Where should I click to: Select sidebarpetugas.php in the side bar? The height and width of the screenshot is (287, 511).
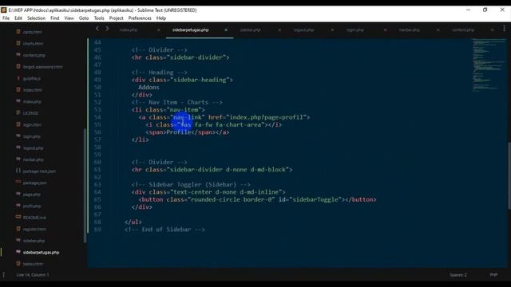pyautogui.click(x=41, y=253)
